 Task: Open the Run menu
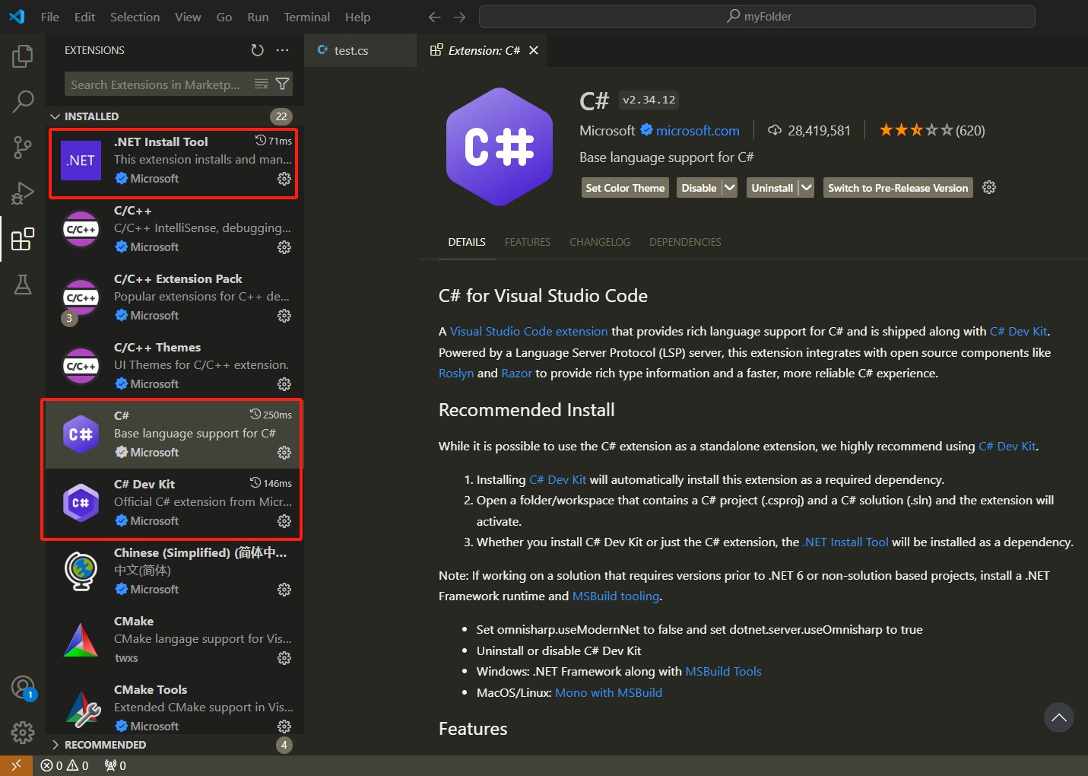click(x=258, y=17)
